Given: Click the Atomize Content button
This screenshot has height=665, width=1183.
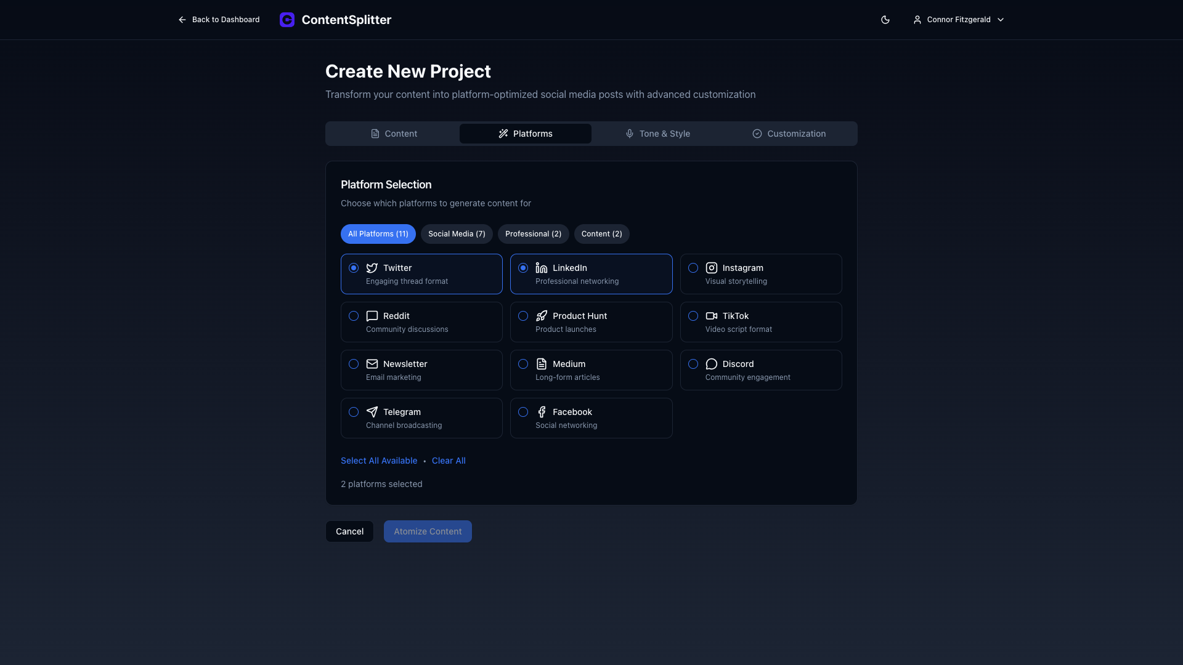Looking at the screenshot, I should (x=428, y=531).
